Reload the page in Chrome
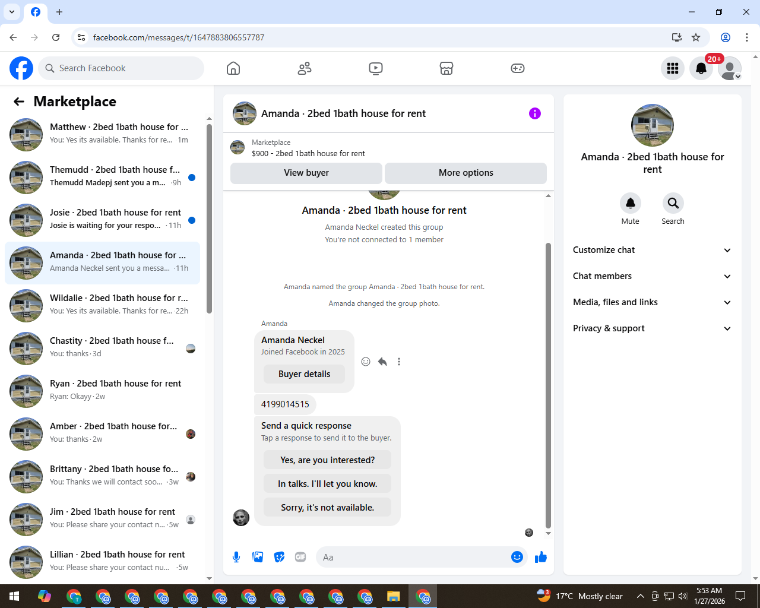Screen dimensions: 760x608 tap(56, 37)
